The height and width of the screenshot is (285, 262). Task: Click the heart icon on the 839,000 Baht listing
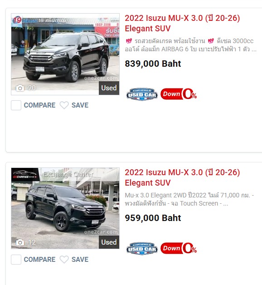point(64,105)
